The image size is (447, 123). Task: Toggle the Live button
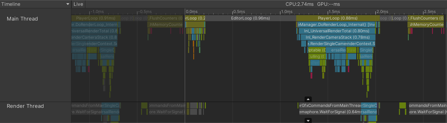78,4
